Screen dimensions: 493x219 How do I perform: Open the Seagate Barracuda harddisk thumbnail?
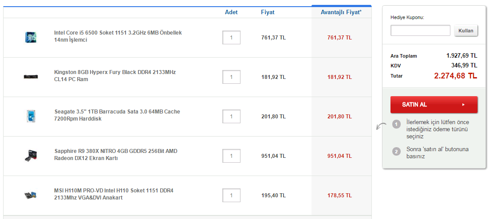pos(31,116)
